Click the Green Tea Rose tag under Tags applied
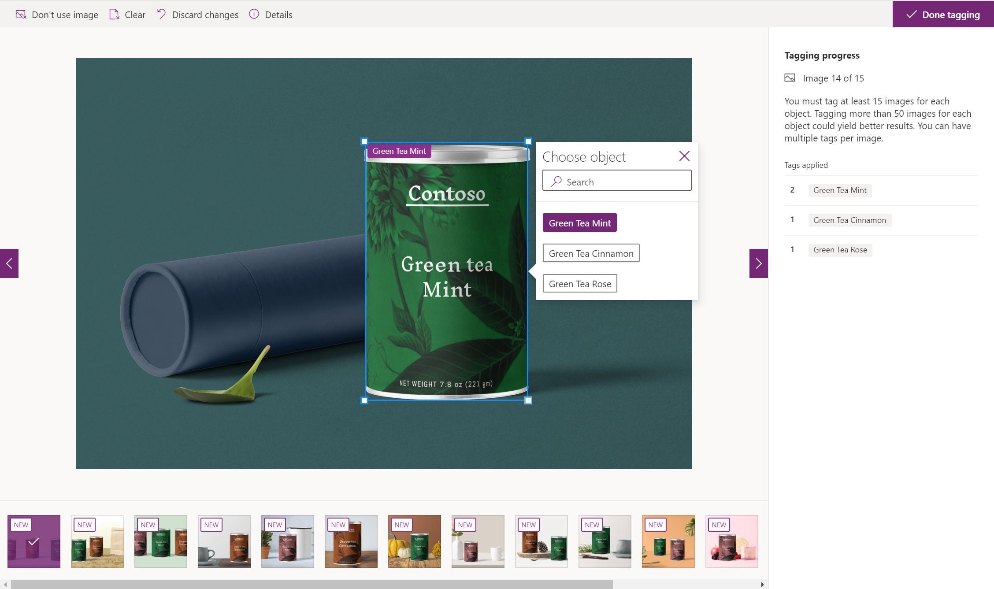The width and height of the screenshot is (994, 589). (x=840, y=249)
